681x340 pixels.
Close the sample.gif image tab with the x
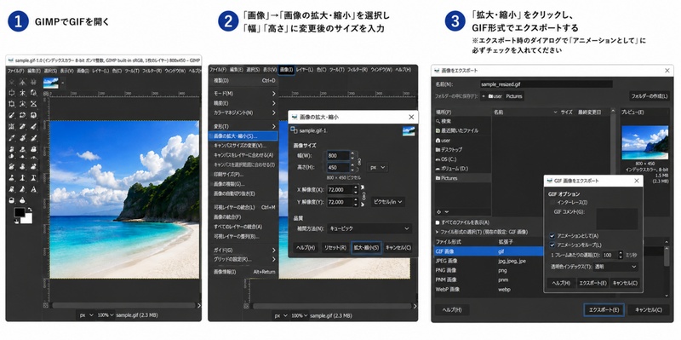(x=62, y=82)
